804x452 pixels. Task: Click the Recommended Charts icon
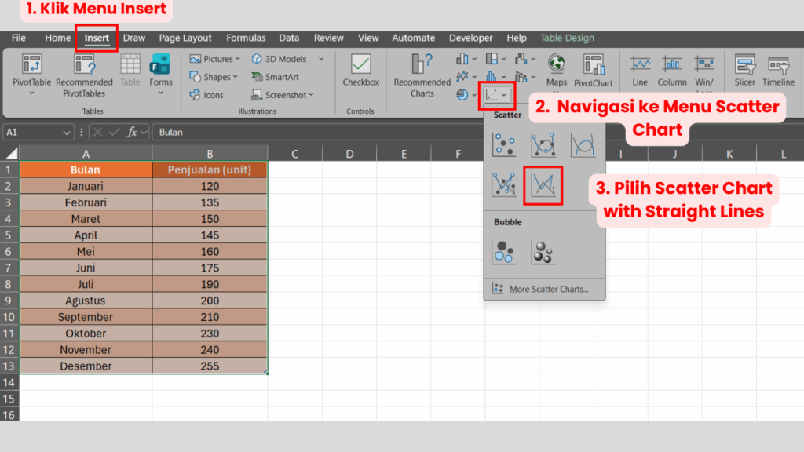pyautogui.click(x=422, y=67)
